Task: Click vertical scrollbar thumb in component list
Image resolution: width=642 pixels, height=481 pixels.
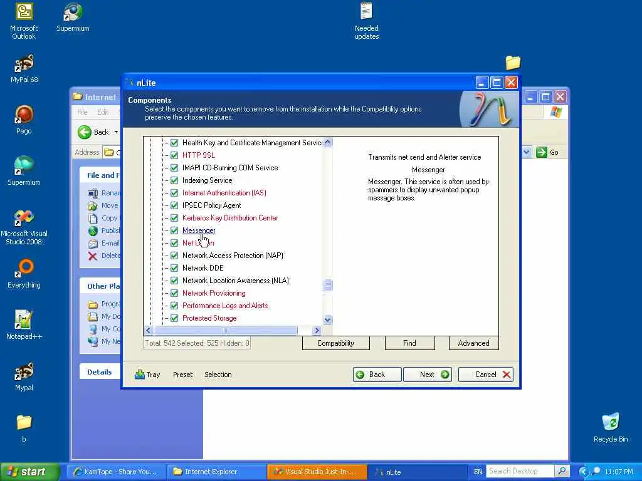Action: [327, 285]
